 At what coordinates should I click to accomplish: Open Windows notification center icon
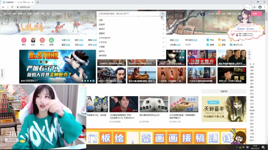(x=263, y=147)
